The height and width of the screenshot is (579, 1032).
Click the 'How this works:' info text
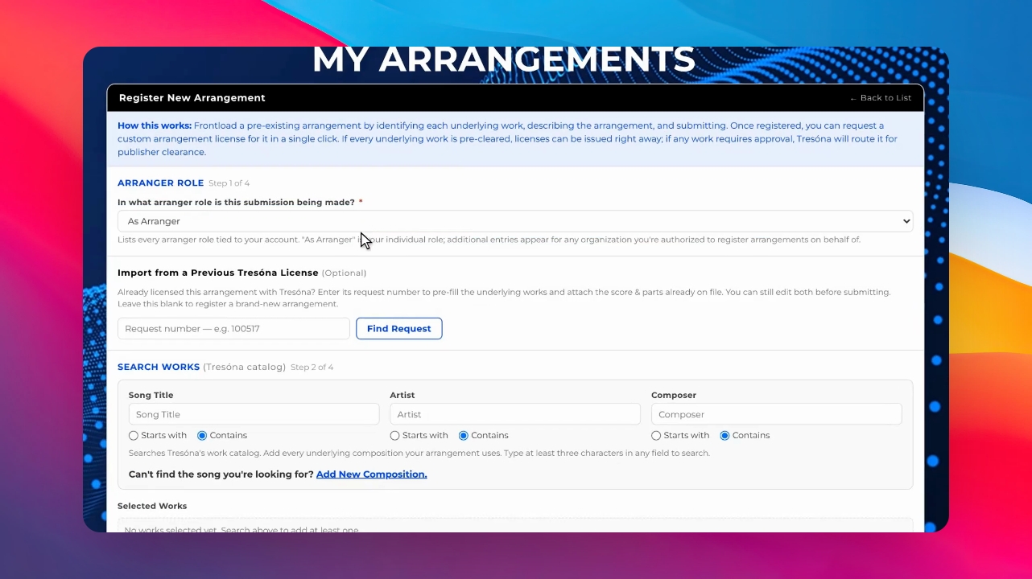pyautogui.click(x=155, y=125)
